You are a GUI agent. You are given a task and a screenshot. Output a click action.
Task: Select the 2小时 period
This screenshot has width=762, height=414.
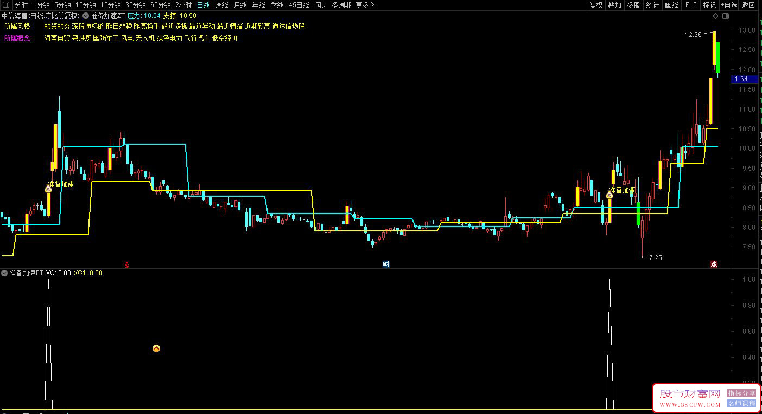tap(183, 5)
